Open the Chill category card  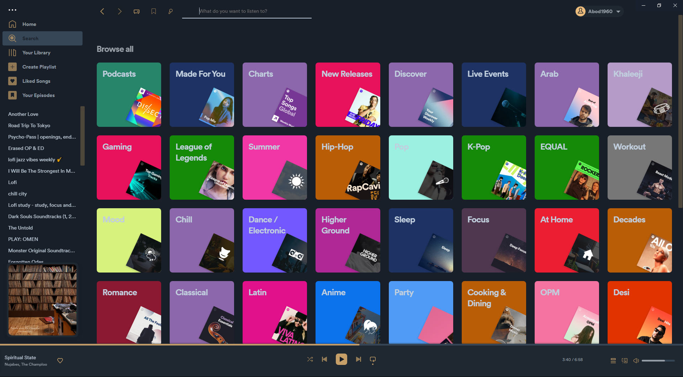(x=202, y=240)
